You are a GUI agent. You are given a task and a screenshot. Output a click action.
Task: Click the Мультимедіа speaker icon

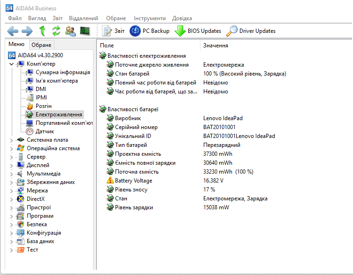21,174
